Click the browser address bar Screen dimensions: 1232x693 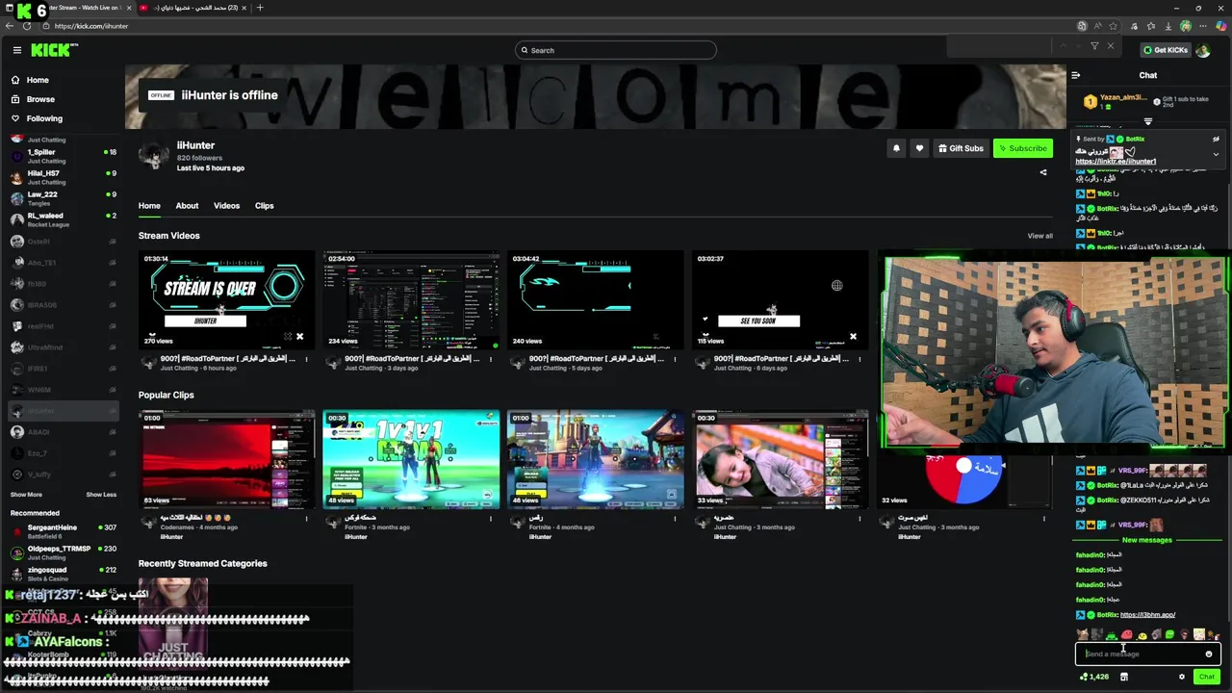[558, 26]
